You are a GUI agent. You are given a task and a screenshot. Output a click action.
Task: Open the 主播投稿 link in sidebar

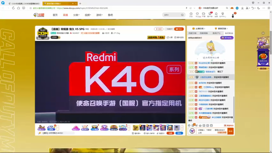(199, 29)
